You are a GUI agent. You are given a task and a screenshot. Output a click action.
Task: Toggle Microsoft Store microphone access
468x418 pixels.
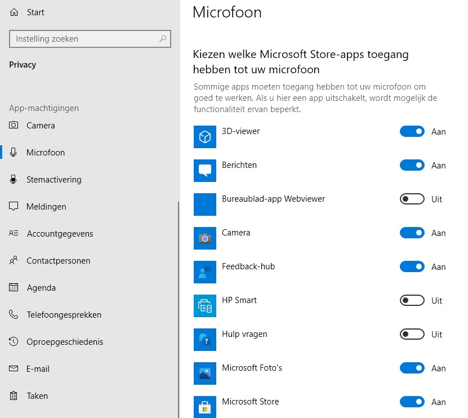click(412, 402)
